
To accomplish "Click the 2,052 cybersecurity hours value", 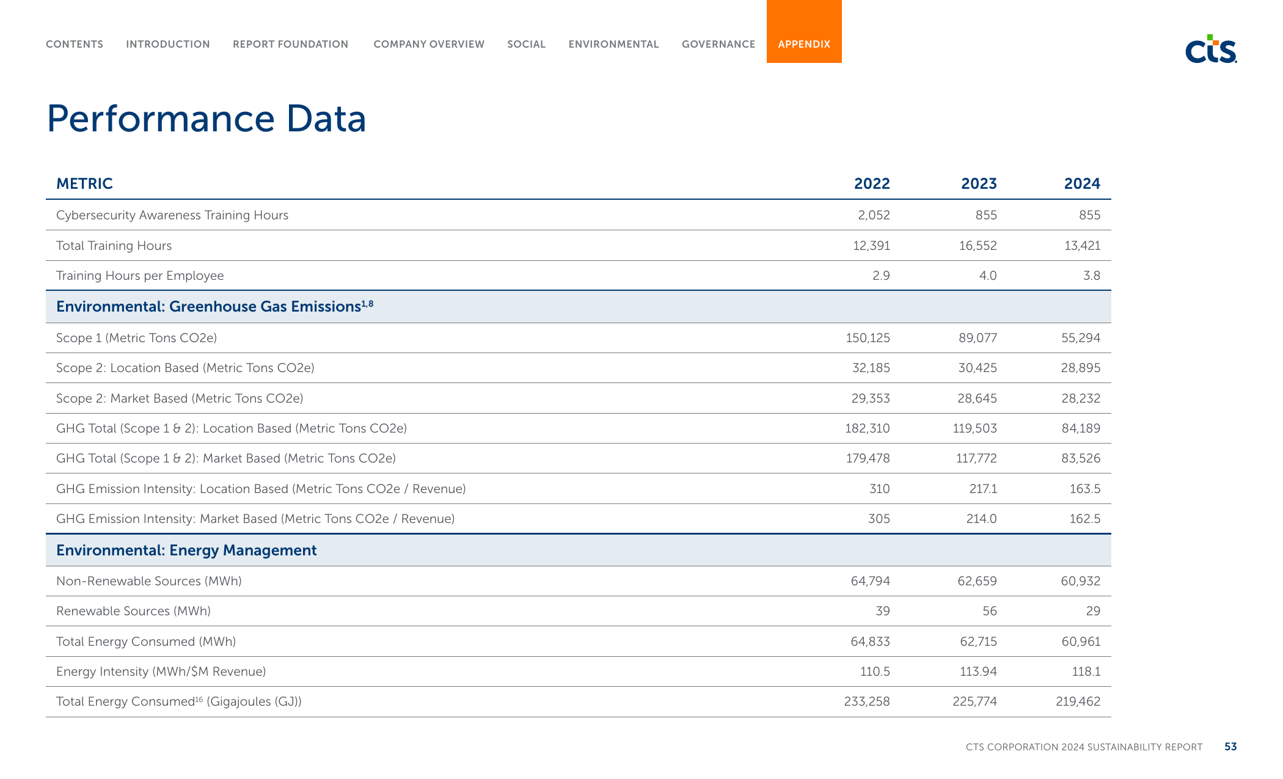I will [x=874, y=215].
